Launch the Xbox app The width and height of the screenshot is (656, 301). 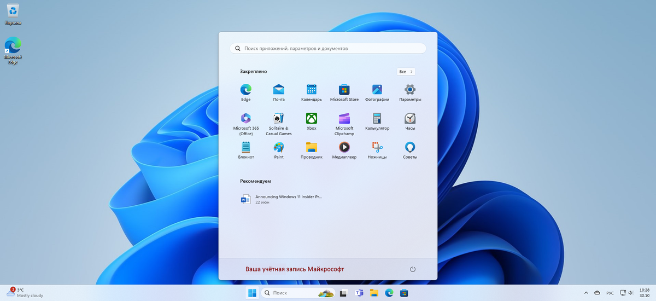click(312, 121)
